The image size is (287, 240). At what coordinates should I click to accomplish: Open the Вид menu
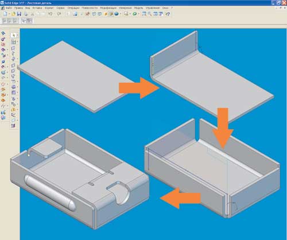(x=28, y=8)
